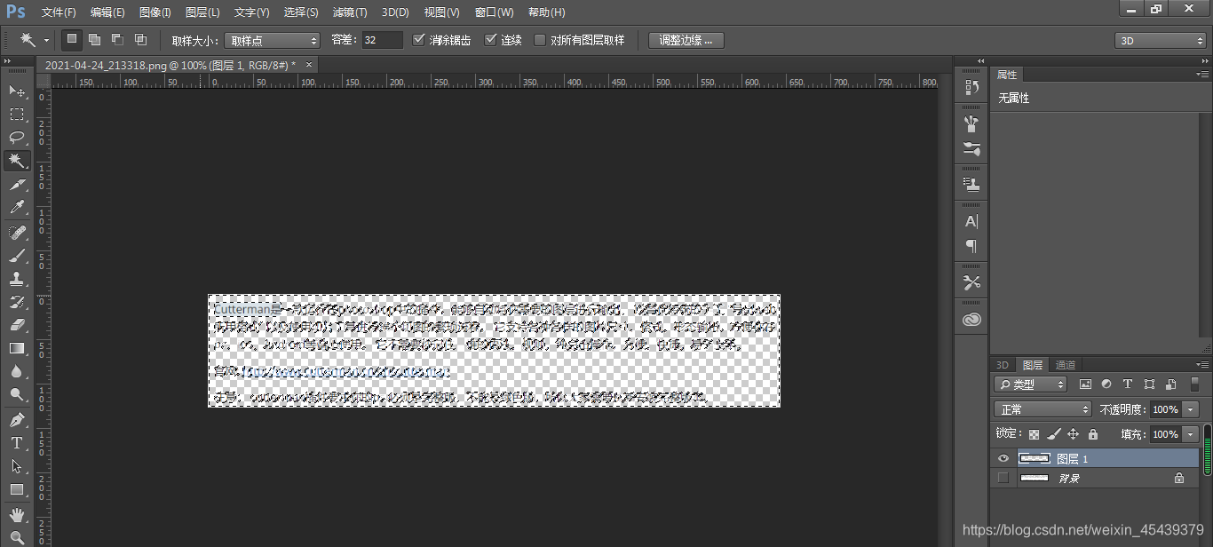
Task: Open the 滤镜(T) menu
Action: click(349, 12)
